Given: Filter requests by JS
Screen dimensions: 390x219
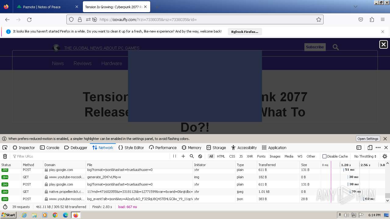Looking at the screenshot, I should pyautogui.click(x=241, y=156).
